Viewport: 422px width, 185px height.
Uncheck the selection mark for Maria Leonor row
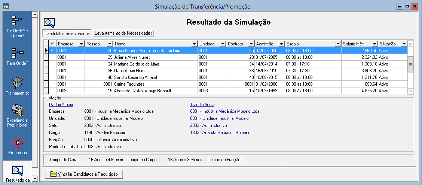tap(52, 50)
